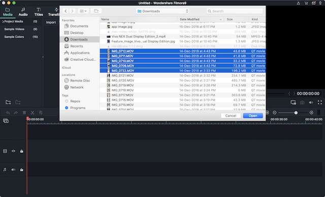Image resolution: width=325 pixels, height=197 pixels.
Task: Click the Open button
Action: (253, 115)
